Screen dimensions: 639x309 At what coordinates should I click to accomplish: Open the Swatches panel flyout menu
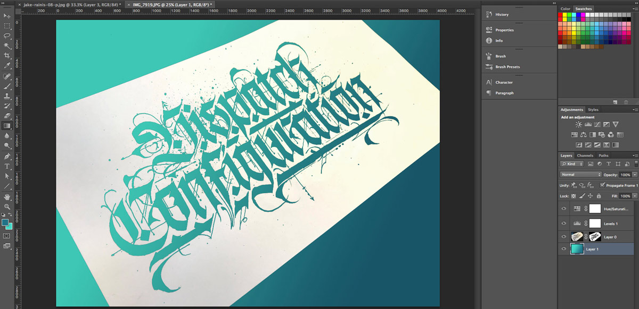point(634,8)
